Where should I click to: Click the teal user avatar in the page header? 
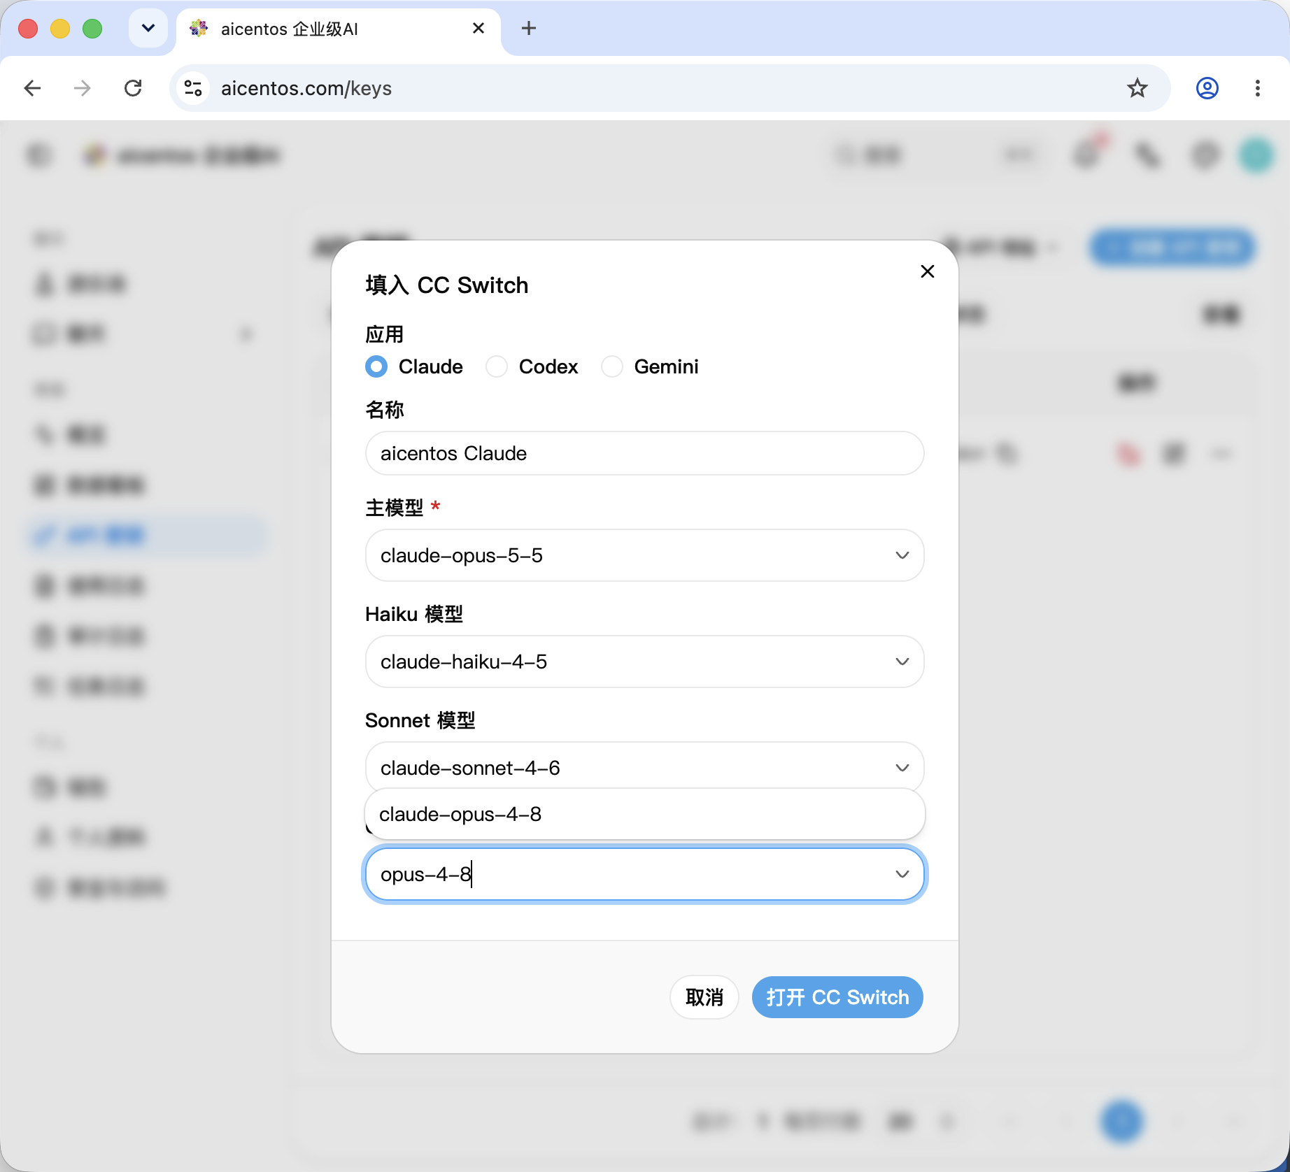(1256, 155)
